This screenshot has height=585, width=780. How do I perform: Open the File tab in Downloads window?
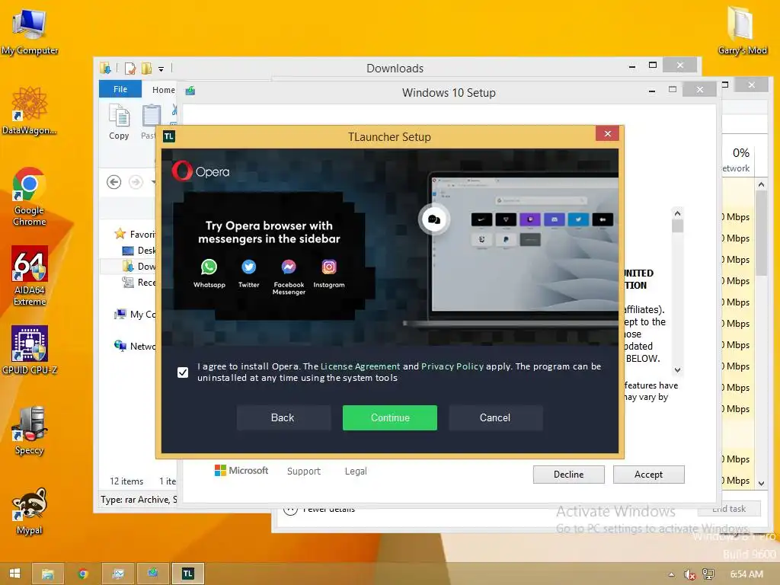pos(120,89)
